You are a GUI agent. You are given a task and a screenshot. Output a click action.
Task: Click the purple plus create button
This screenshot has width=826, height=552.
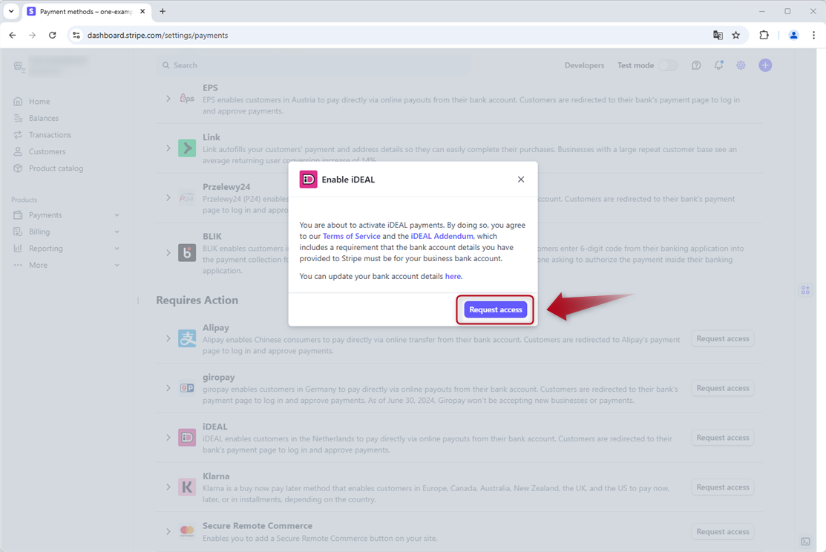coord(765,65)
